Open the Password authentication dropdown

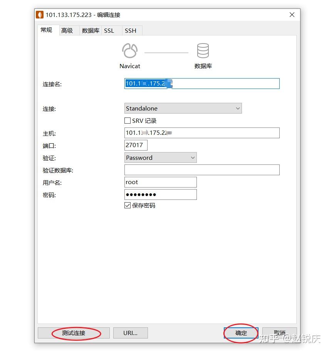pos(161,158)
